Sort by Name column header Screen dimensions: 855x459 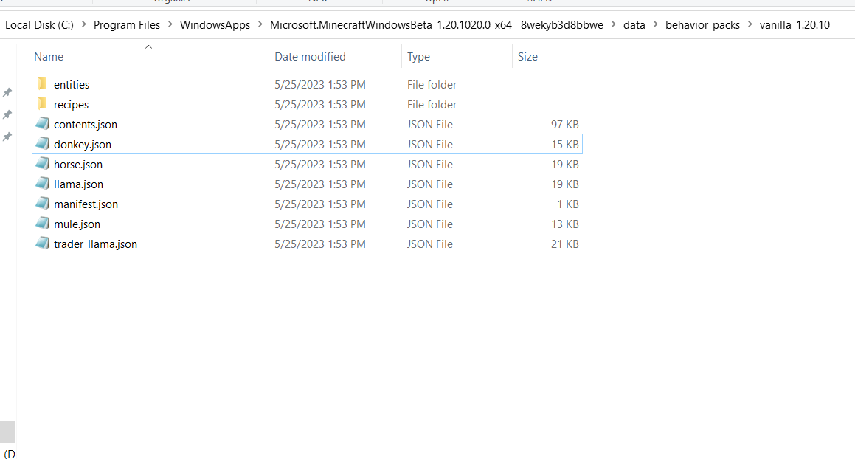click(49, 57)
